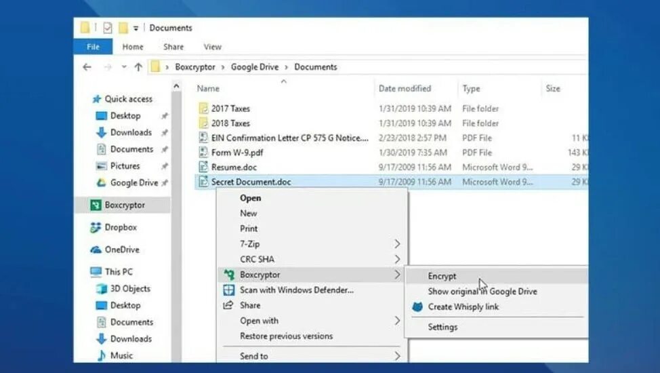Screen dimensions: 660x373
Task: Click the Google Drive icon under Quick access
Action: click(x=102, y=182)
